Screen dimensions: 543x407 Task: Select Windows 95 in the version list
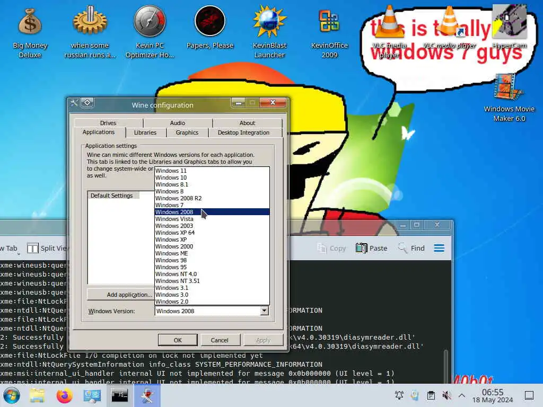(212, 267)
